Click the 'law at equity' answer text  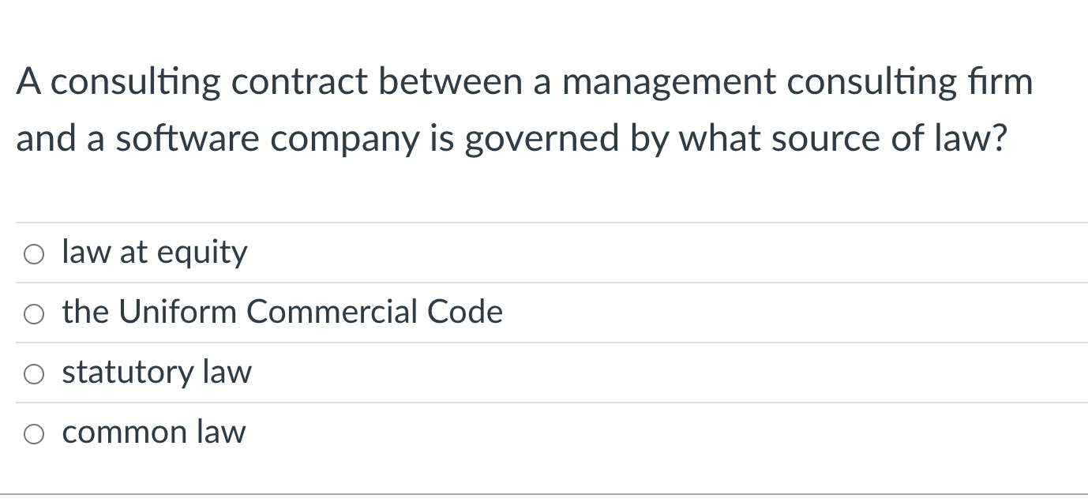pyautogui.click(x=154, y=253)
